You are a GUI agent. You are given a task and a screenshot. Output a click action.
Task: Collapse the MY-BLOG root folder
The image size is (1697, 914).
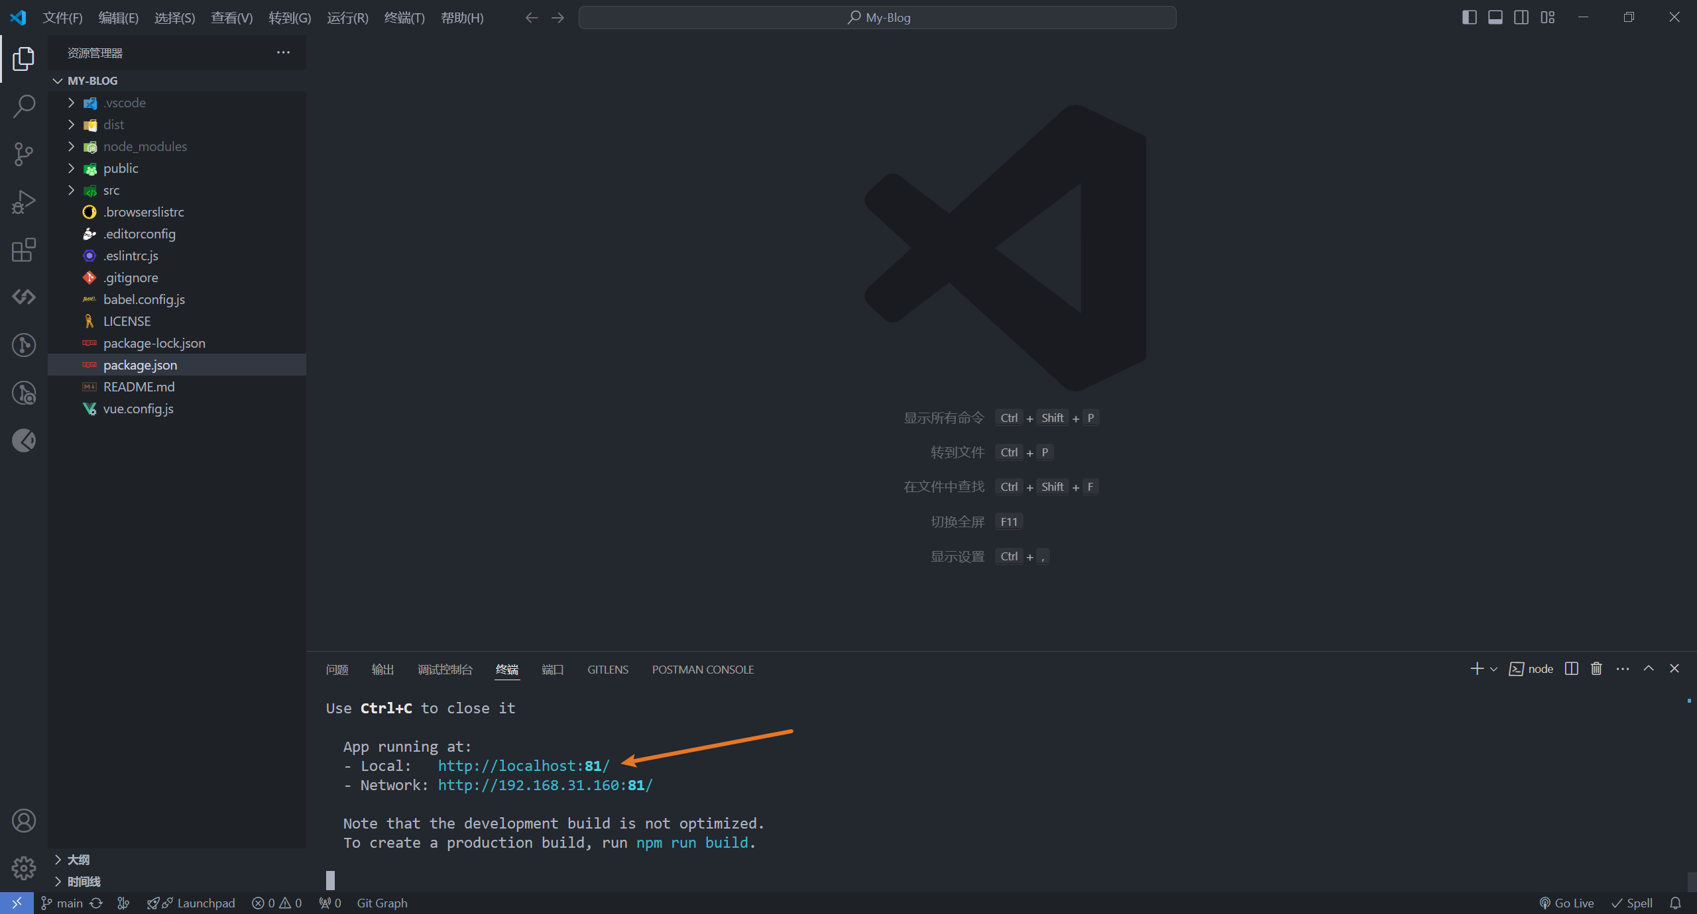[x=58, y=81]
